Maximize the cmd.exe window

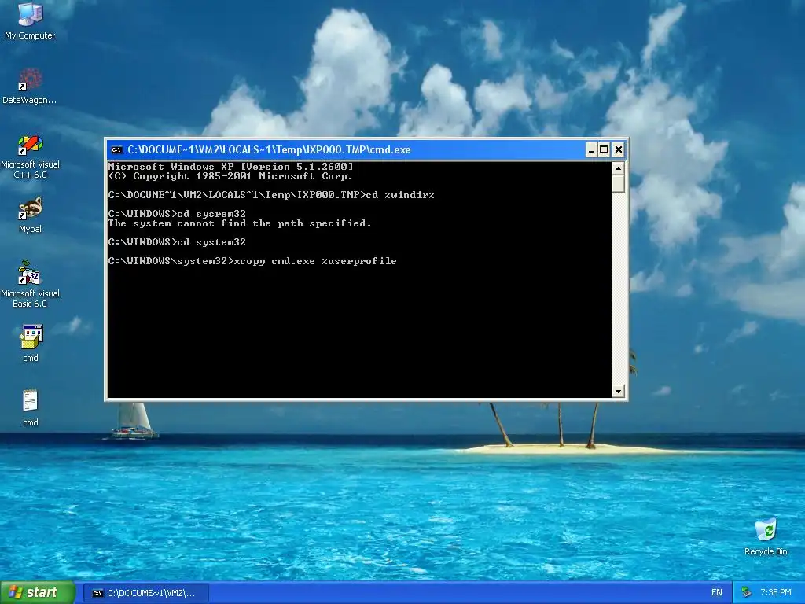(x=605, y=150)
